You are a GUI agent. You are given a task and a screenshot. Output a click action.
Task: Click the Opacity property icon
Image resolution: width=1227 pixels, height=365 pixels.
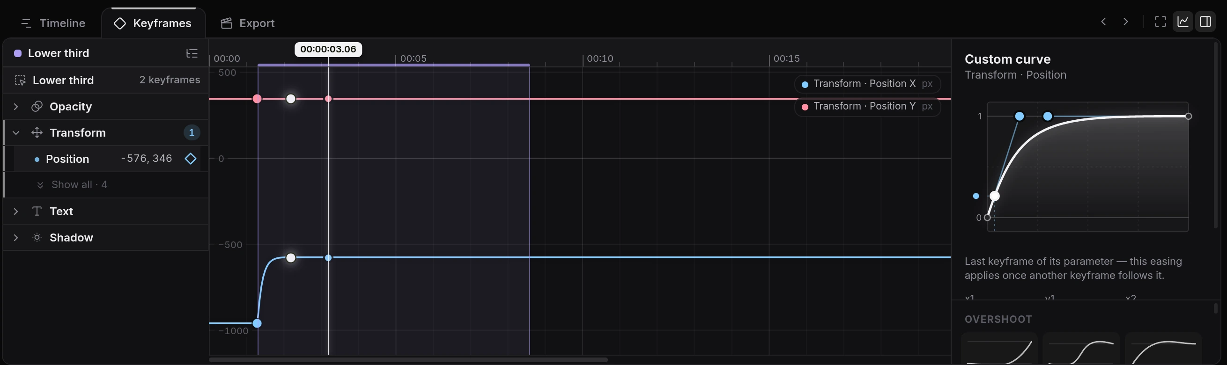37,107
